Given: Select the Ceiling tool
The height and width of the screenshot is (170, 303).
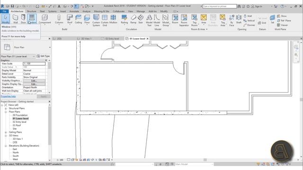Looking at the screenshot, I should pyautogui.click(x=78, y=19).
